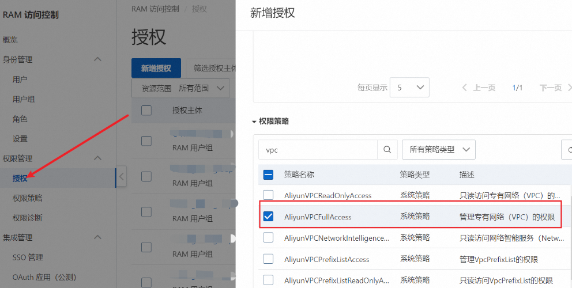This screenshot has width=572, height=288.
Task: Click the 新增授权 blue button
Action: (156, 68)
